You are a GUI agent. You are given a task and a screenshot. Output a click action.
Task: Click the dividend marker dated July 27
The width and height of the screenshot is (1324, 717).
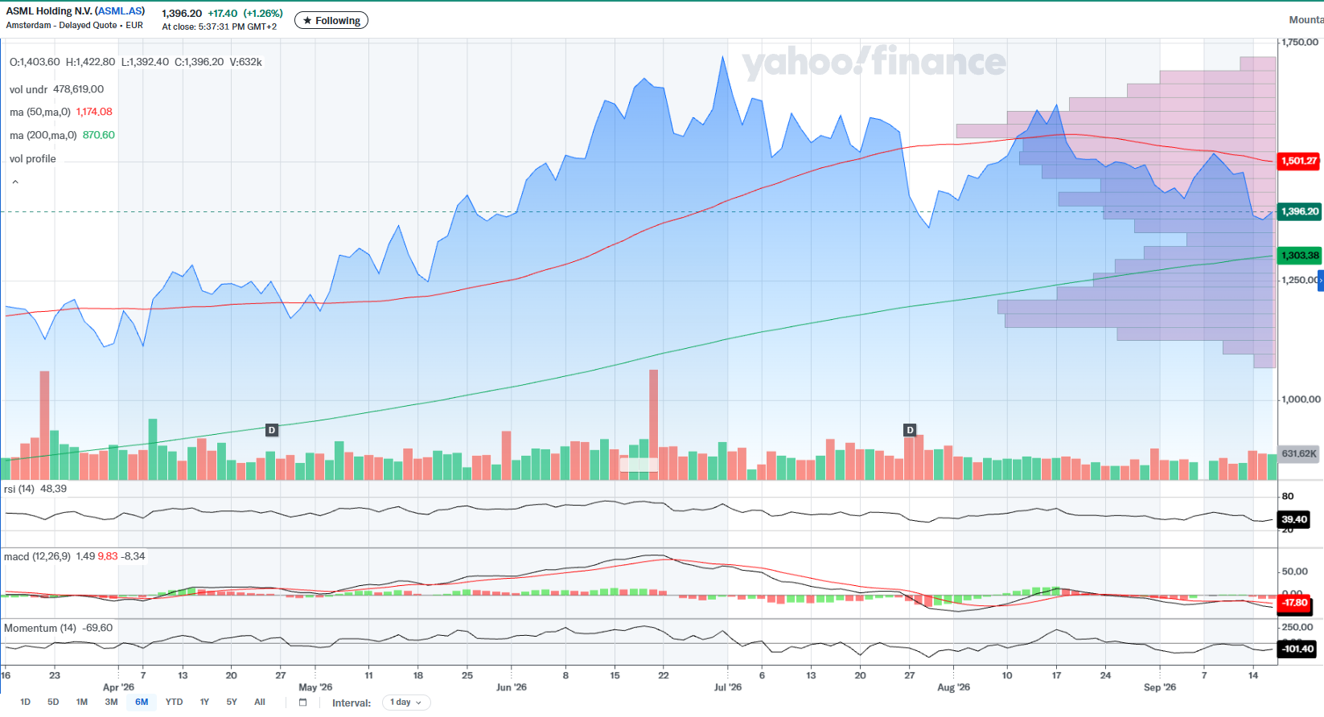[x=910, y=430]
